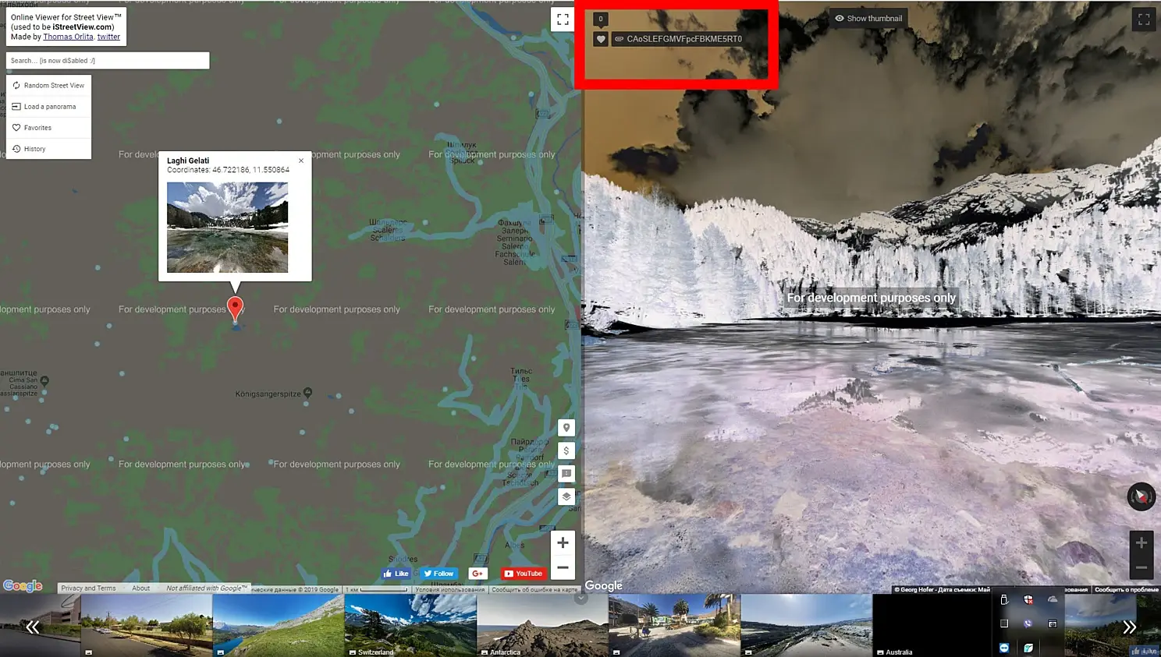
Task: Open the palm tree town square thumbnail
Action: click(674, 625)
